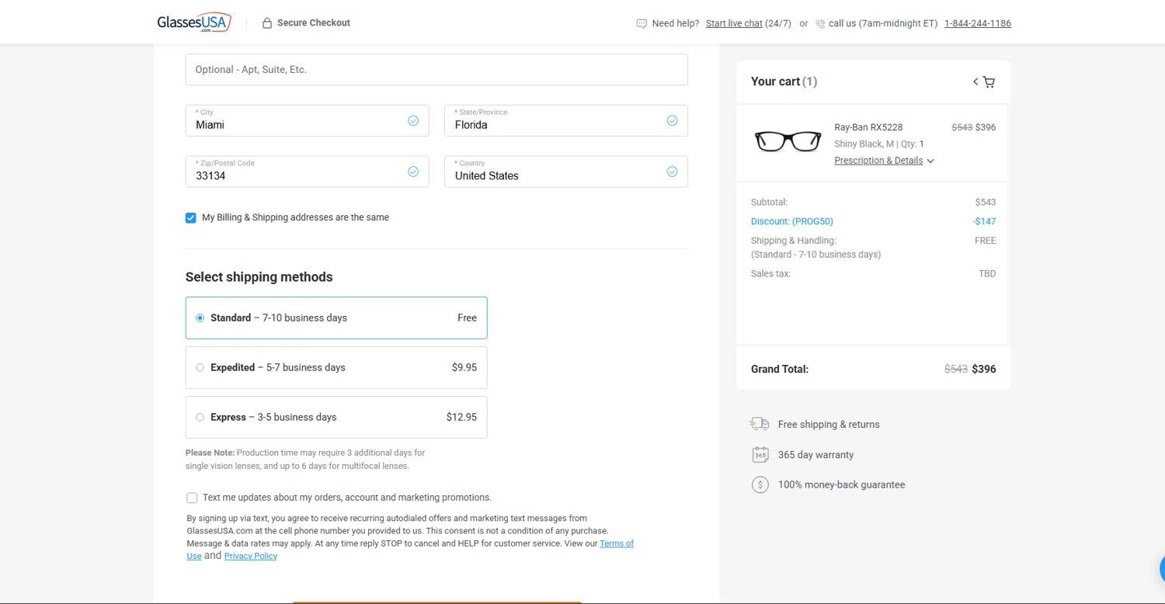This screenshot has height=604, width=1165.
Task: Click the $9.95 Expedited price
Action: click(464, 367)
